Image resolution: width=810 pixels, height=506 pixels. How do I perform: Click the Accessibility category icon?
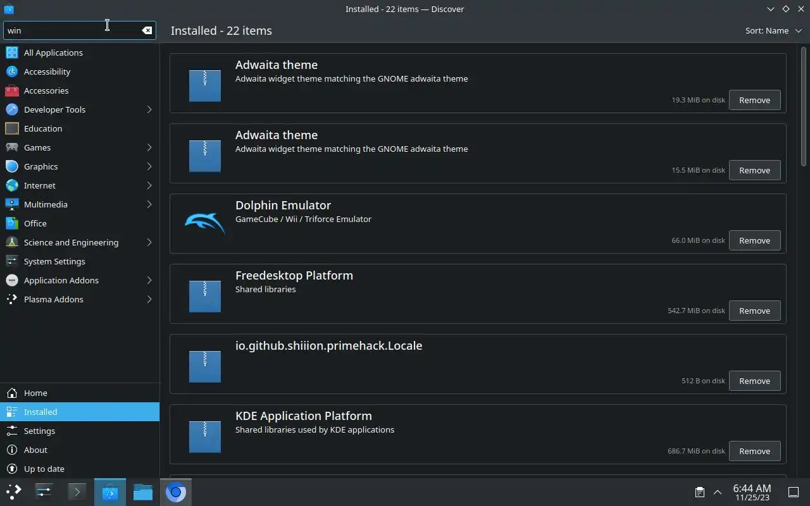click(12, 71)
